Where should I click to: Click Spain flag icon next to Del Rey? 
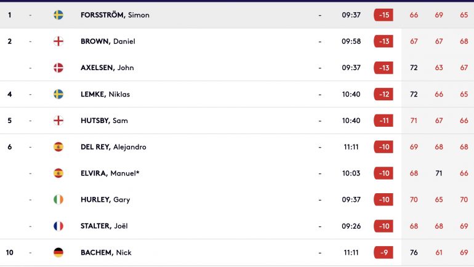[x=58, y=147]
